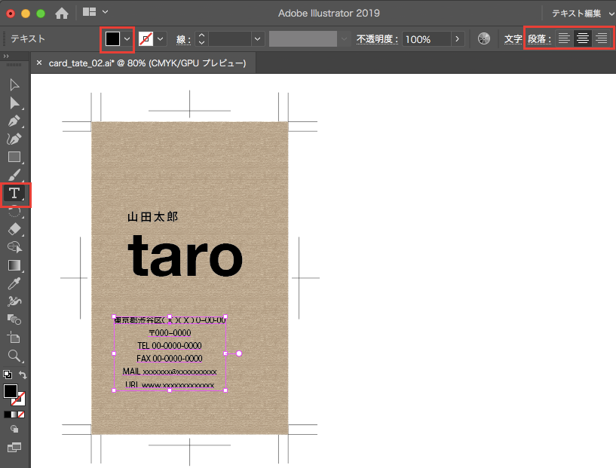This screenshot has height=468, width=616.
Task: Click the Zoom magnifier tool
Action: point(14,355)
